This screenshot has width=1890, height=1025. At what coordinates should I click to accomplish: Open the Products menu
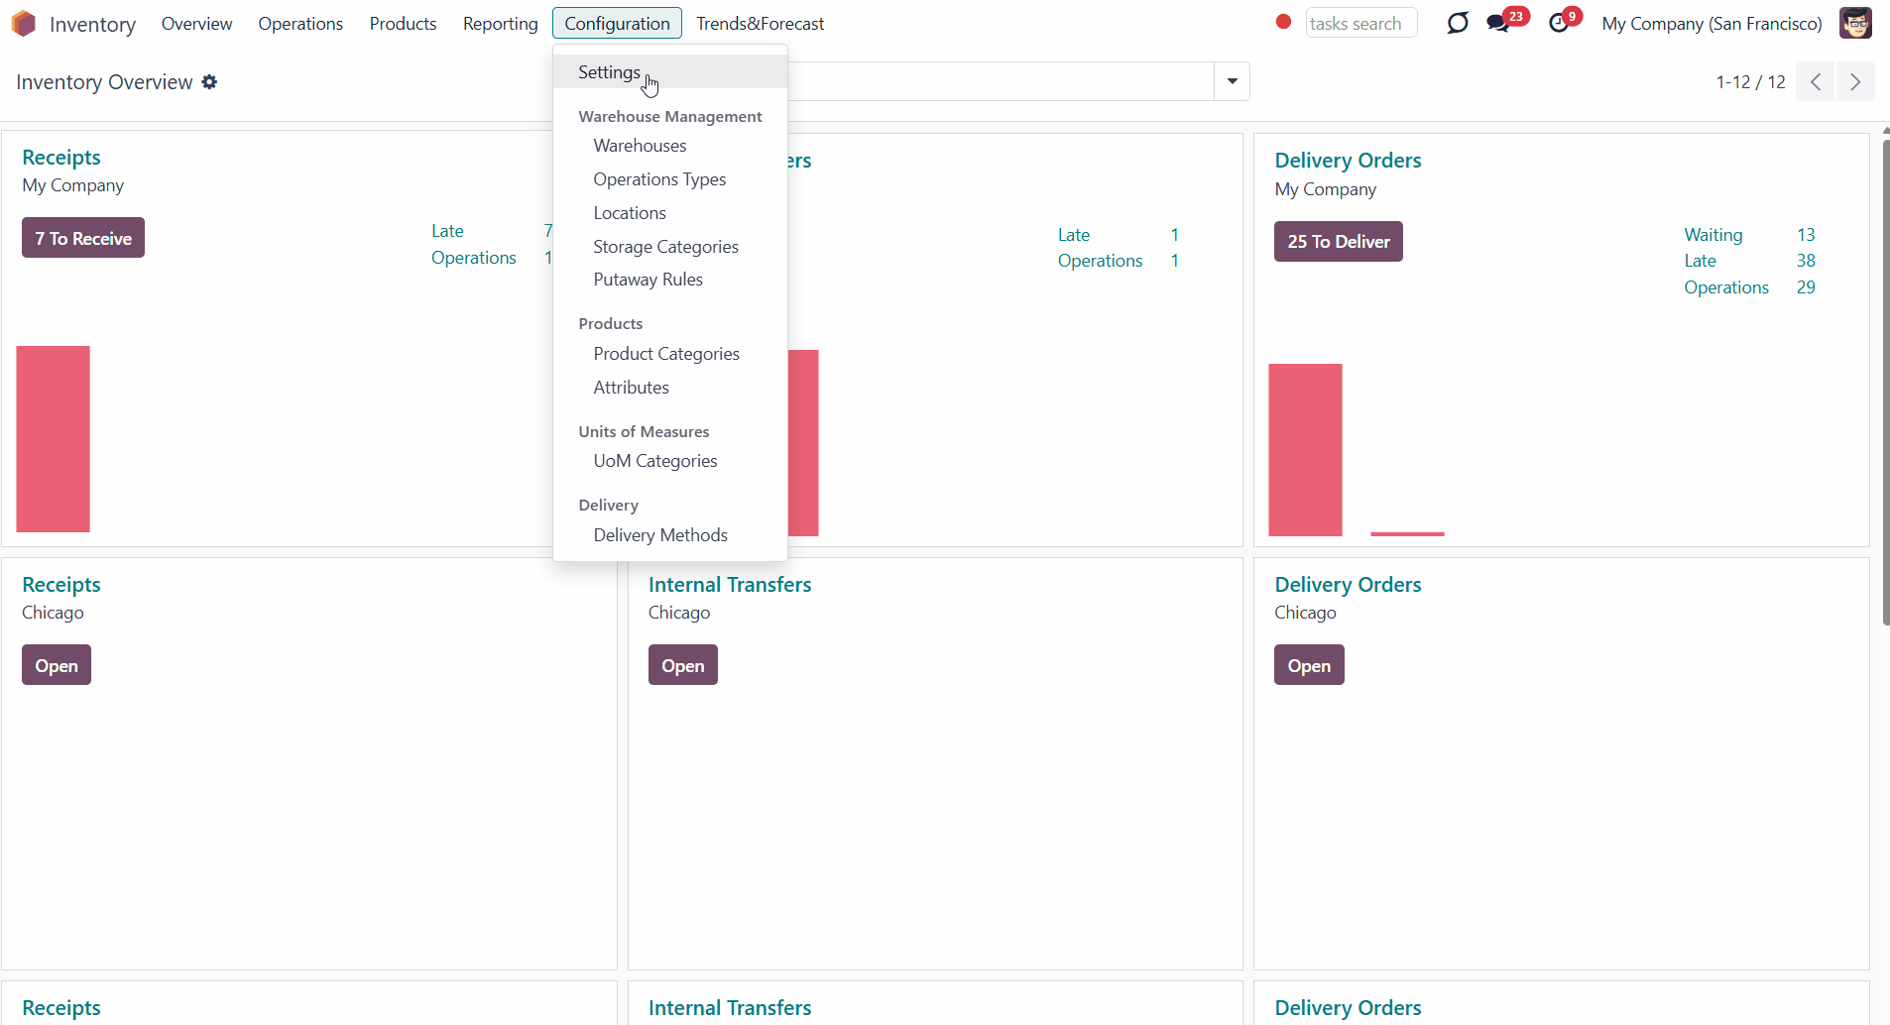click(x=403, y=23)
